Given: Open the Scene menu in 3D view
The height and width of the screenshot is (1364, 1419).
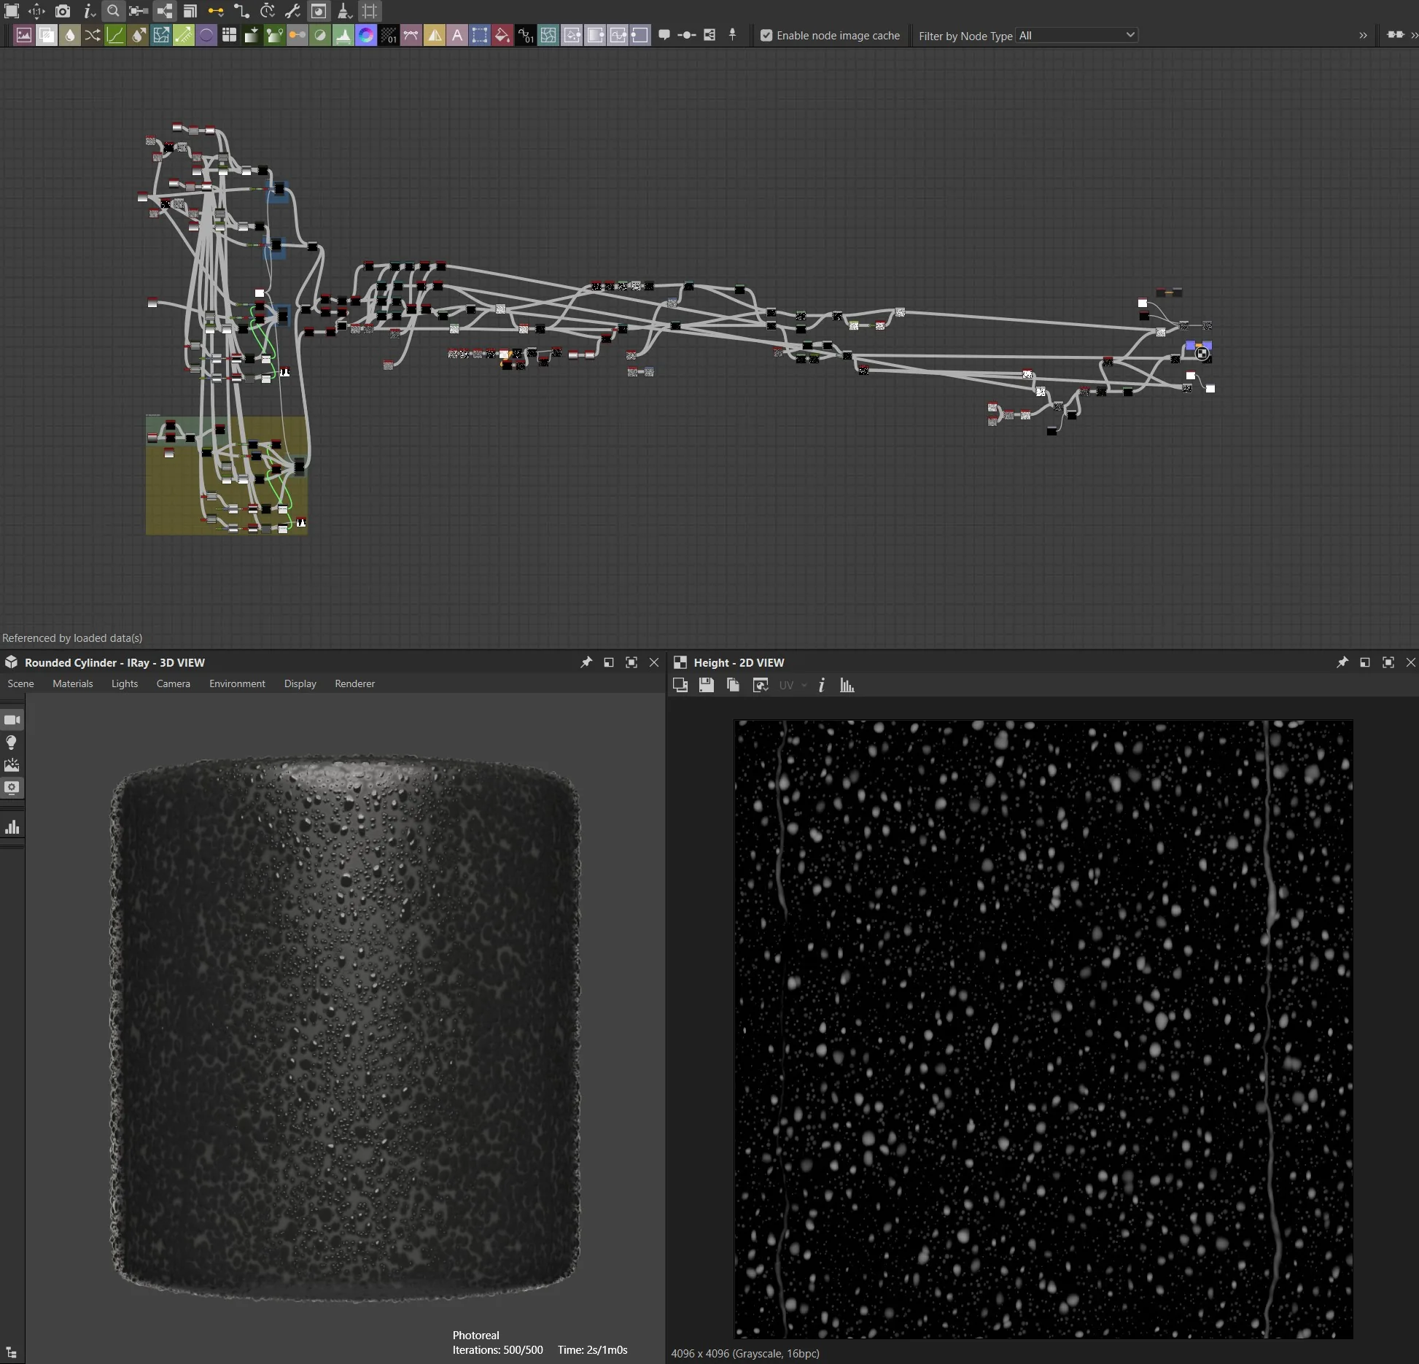Looking at the screenshot, I should (20, 683).
